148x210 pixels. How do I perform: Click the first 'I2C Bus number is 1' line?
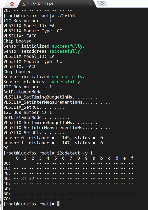tap(28, 21)
